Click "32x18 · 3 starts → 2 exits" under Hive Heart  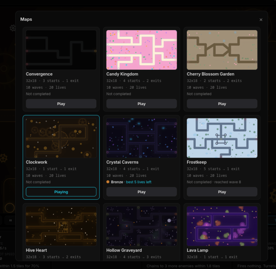pos(53,257)
